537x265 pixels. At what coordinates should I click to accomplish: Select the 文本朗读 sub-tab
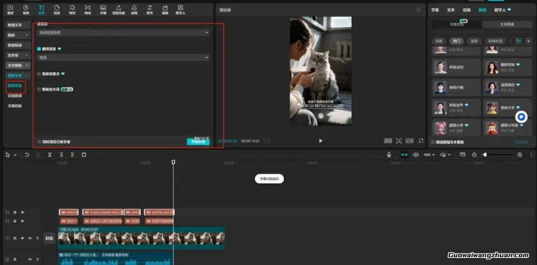507,24
